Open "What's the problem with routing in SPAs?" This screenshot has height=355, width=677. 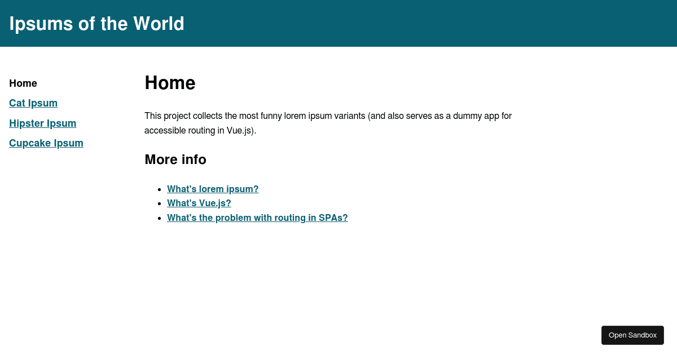pos(257,218)
